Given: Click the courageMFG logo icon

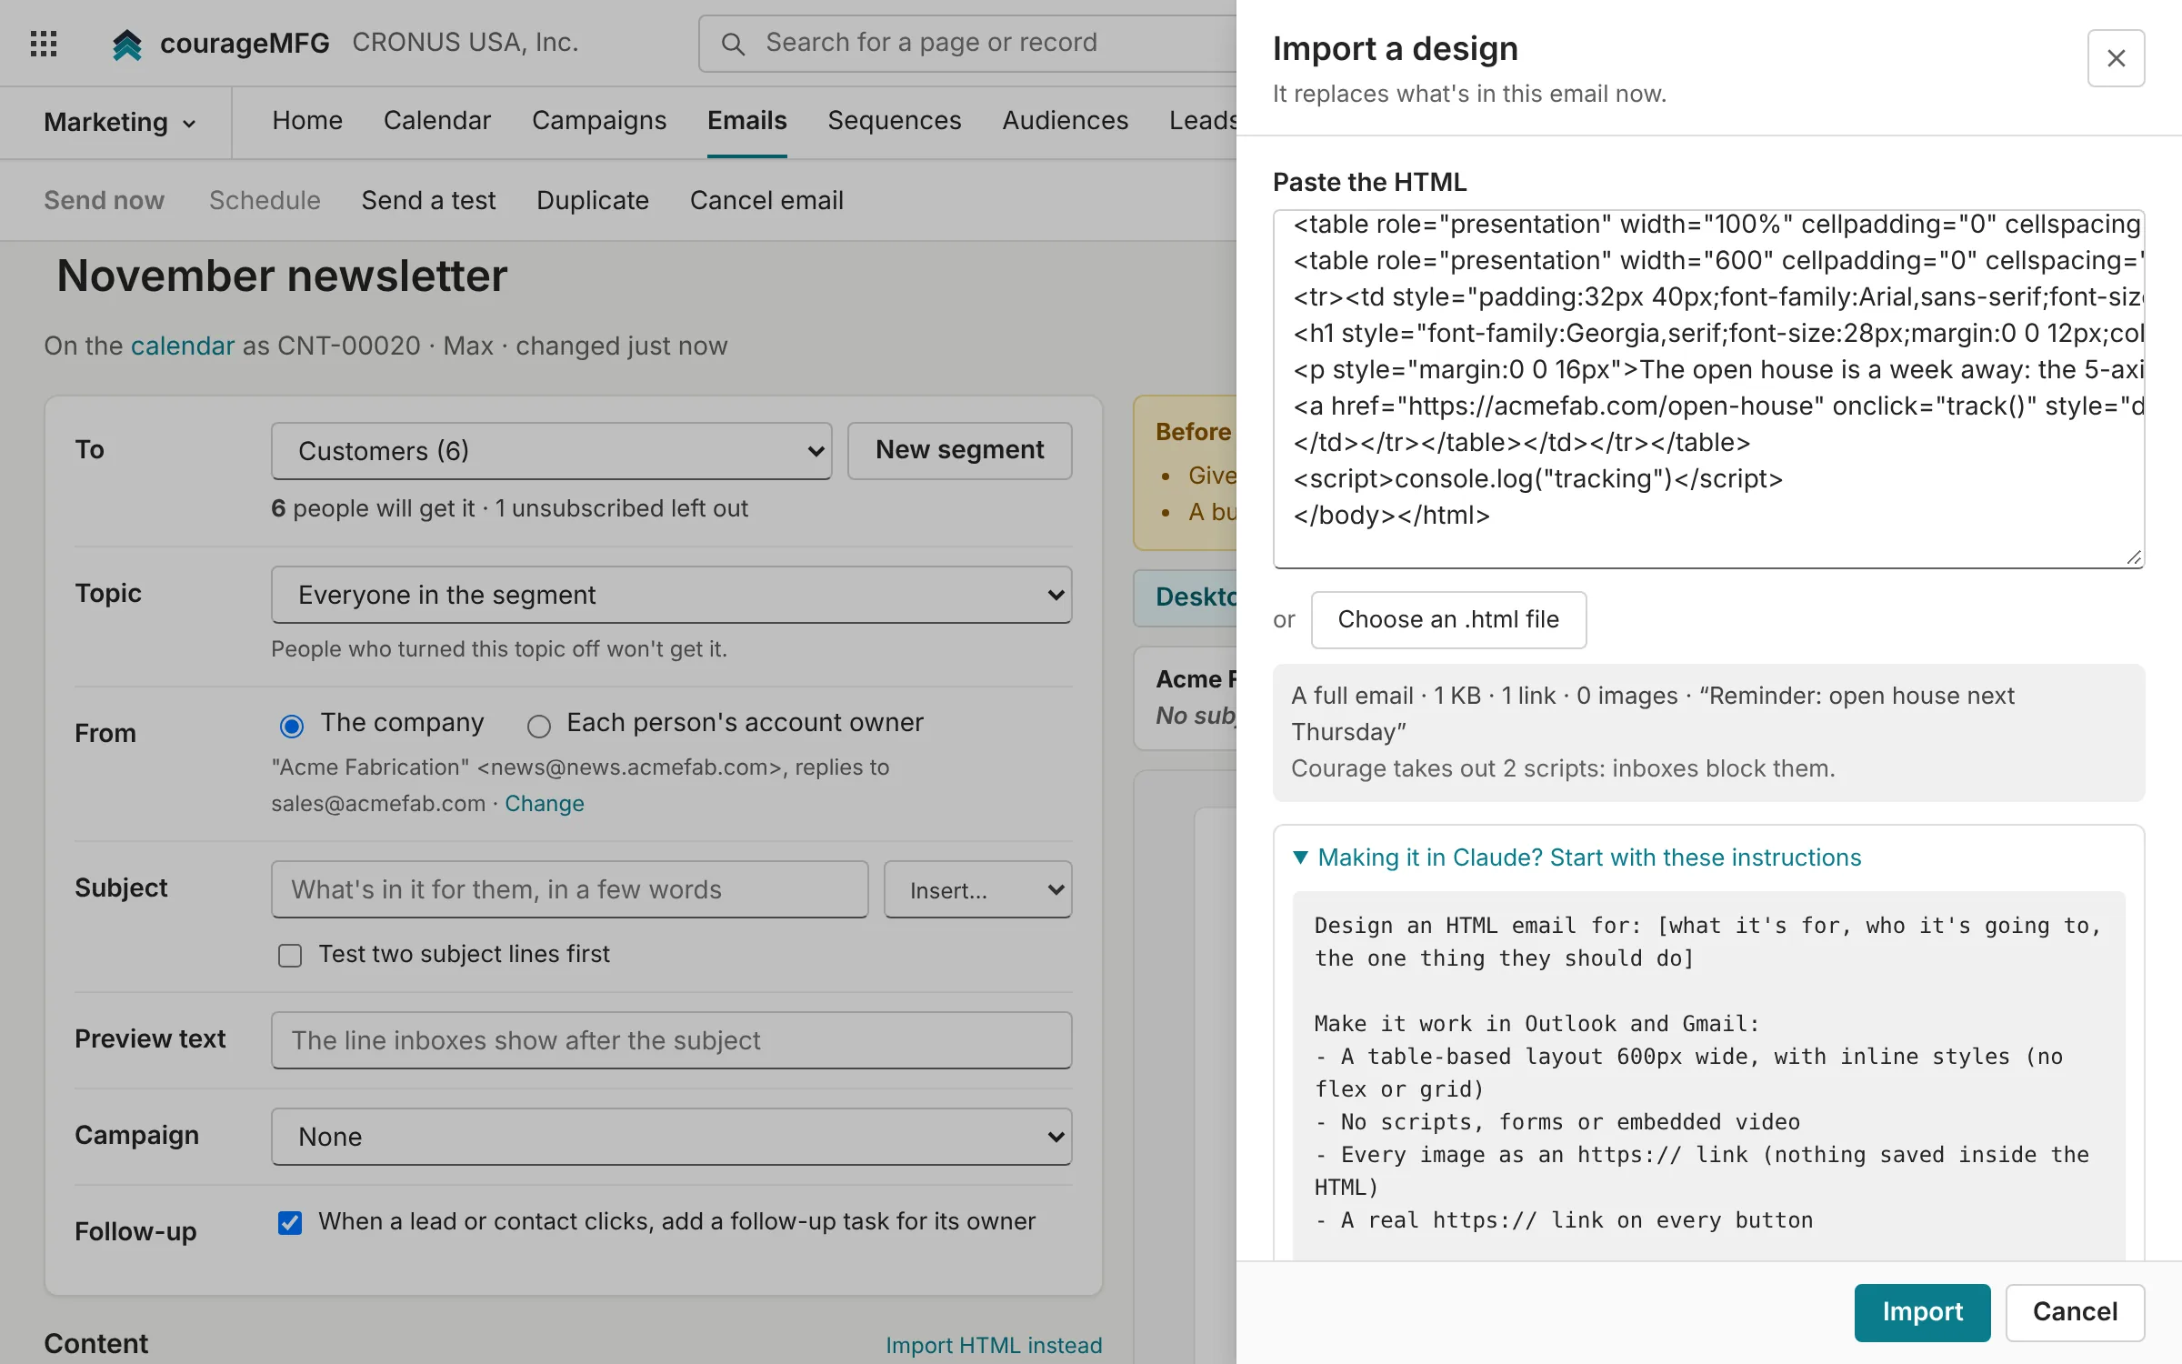Looking at the screenshot, I should pyautogui.click(x=127, y=44).
